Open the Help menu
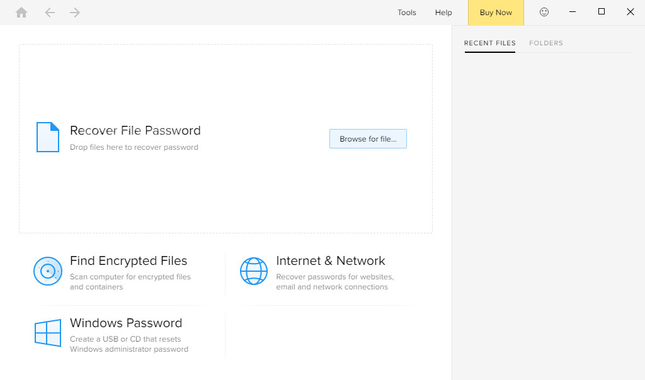 [443, 13]
